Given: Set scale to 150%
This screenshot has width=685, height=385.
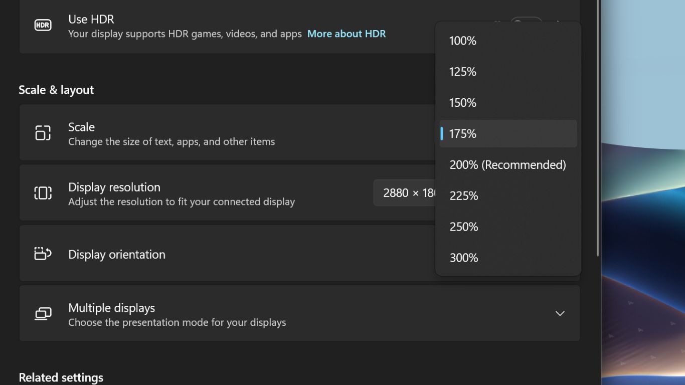Looking at the screenshot, I should [462, 103].
